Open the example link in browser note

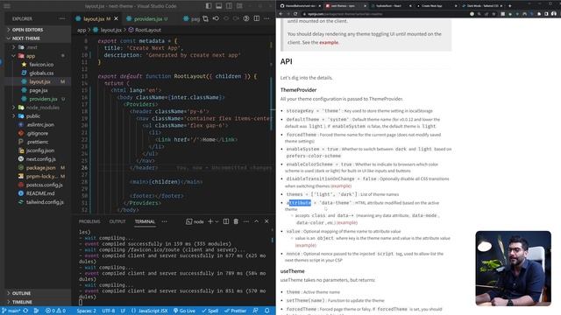click(329, 42)
